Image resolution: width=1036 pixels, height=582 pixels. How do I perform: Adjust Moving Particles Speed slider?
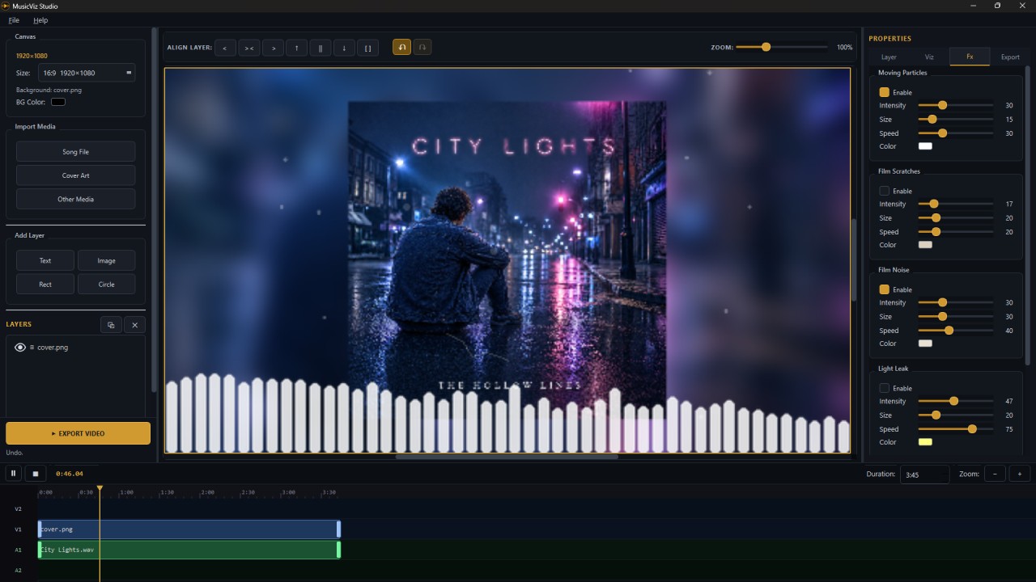956,133
